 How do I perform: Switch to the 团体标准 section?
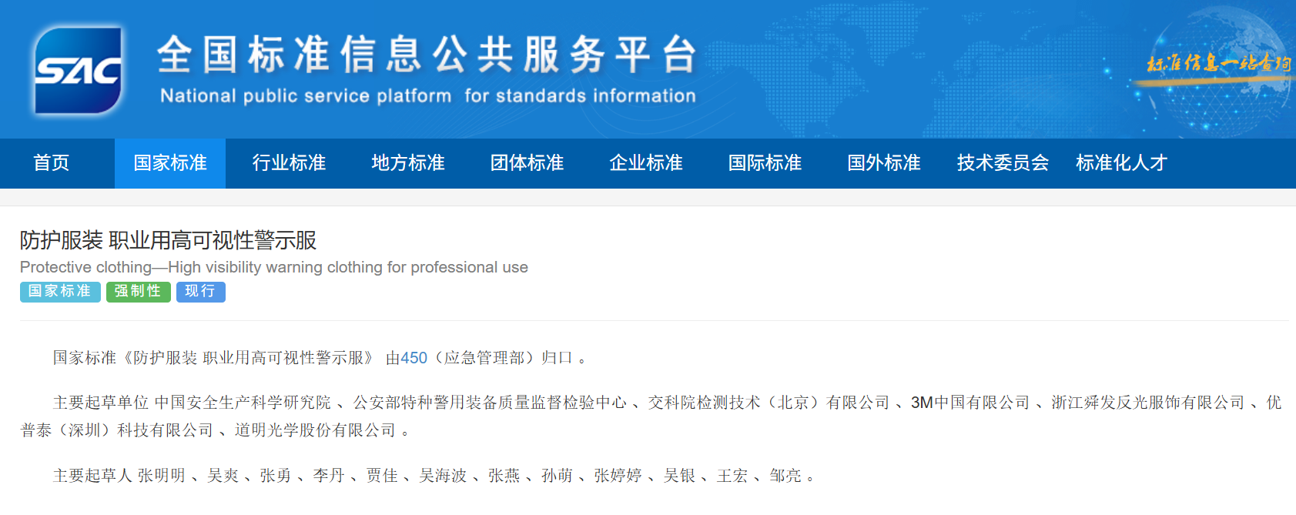(x=527, y=163)
